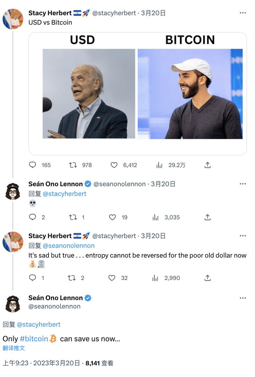Retweet Stacy Herbert's entropy reply
Screen dimensions: 255x377
point(72,278)
